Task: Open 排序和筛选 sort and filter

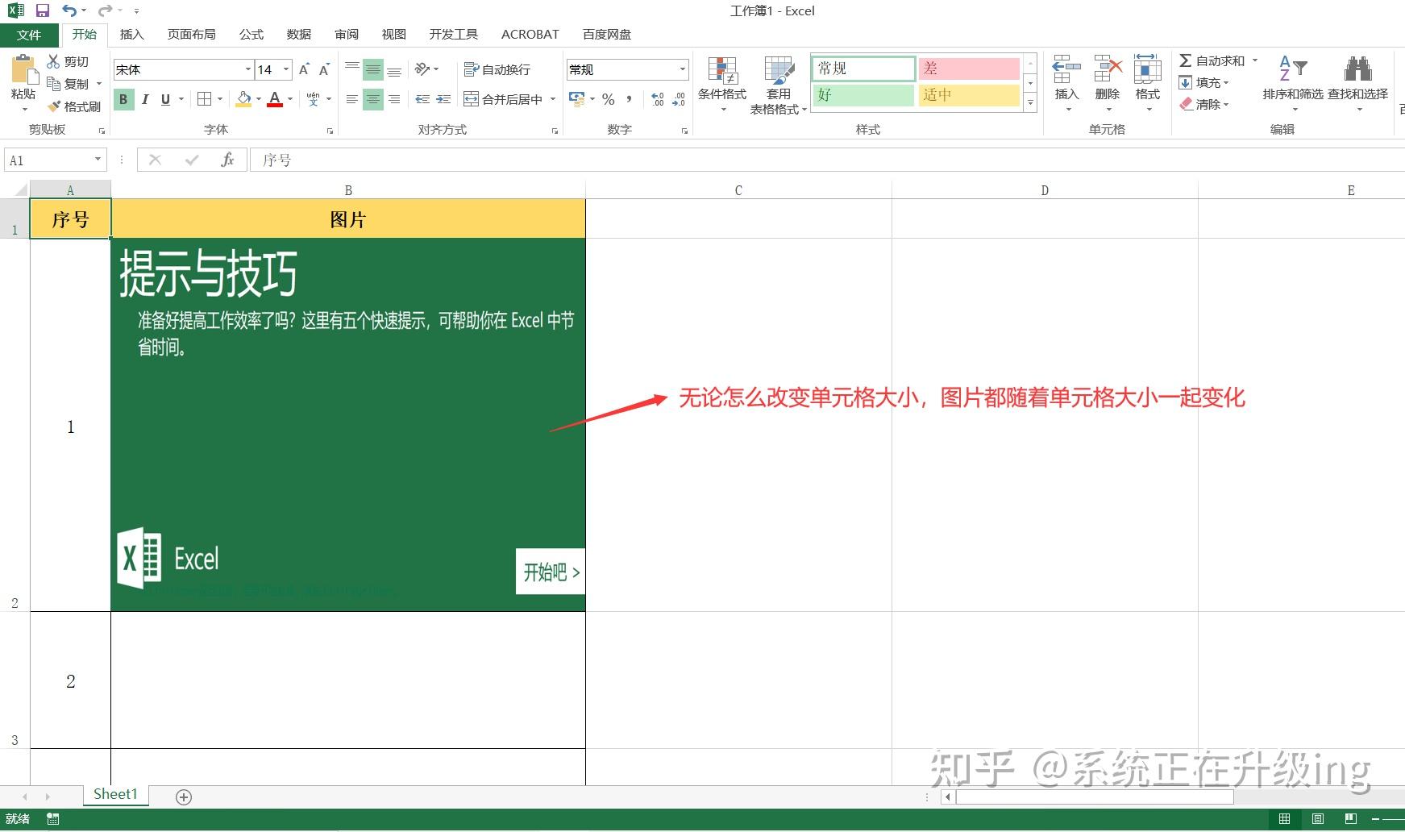Action: (x=1293, y=83)
